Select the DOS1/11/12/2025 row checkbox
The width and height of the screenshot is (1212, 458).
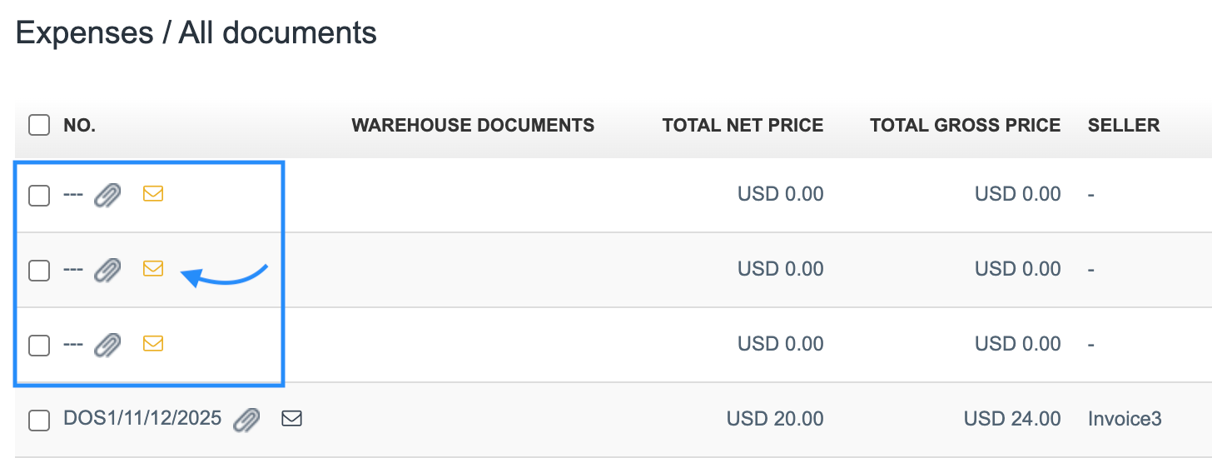click(x=39, y=421)
